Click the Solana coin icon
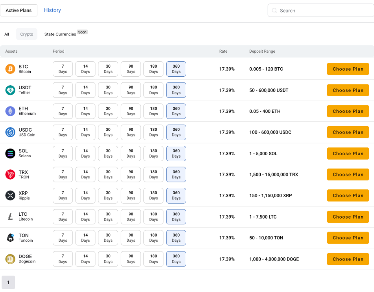 pos(10,153)
